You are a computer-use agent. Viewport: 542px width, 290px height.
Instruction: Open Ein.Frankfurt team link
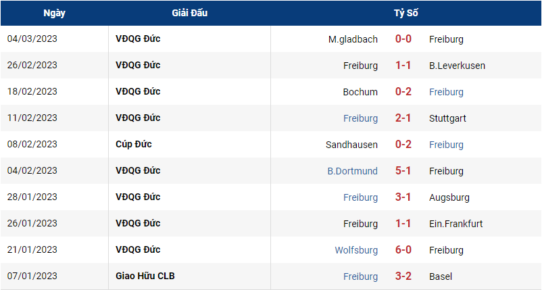pos(456,224)
